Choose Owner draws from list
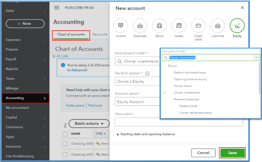This screenshot has height=162, width=262. pos(183,86)
